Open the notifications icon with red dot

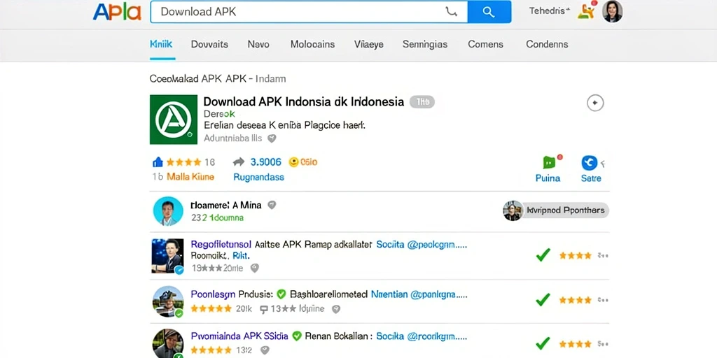[x=587, y=10]
